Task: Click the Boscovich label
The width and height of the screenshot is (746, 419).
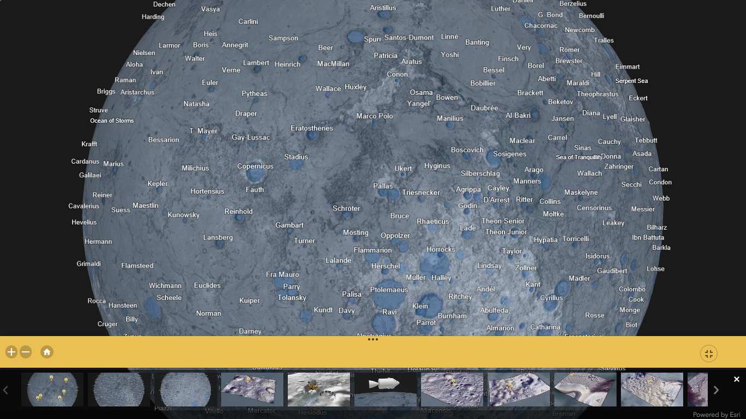Action: [467, 150]
